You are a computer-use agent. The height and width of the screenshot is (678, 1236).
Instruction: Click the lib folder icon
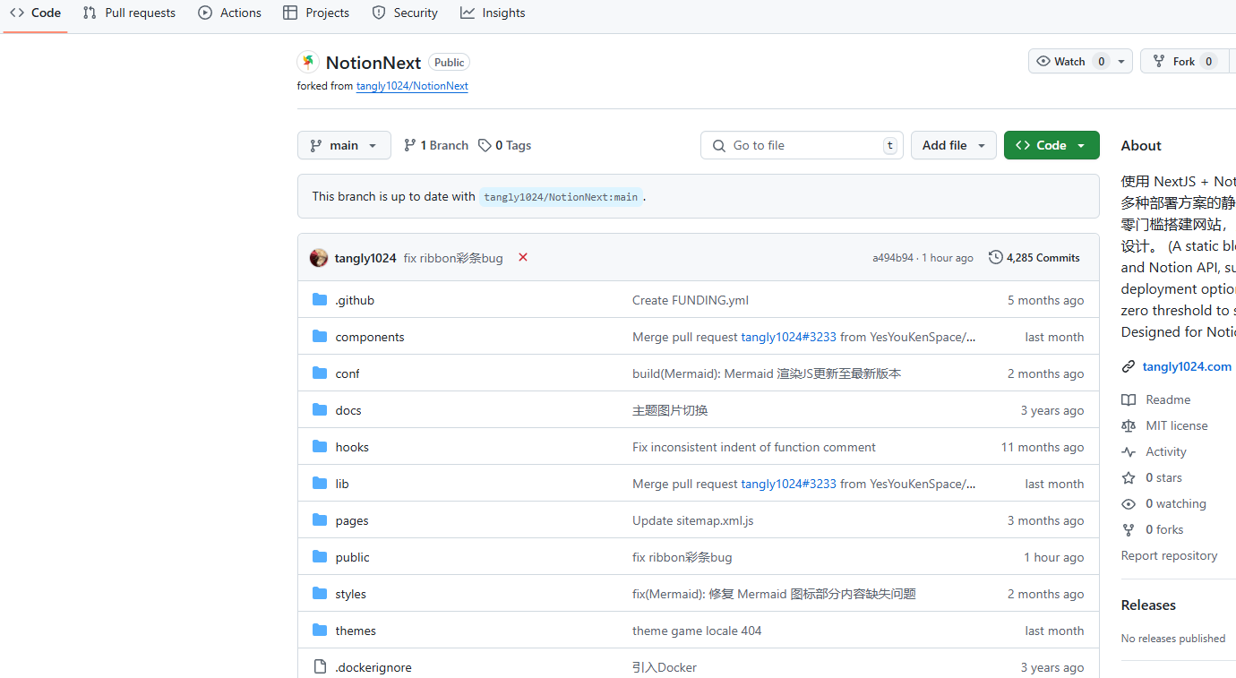pyautogui.click(x=320, y=484)
